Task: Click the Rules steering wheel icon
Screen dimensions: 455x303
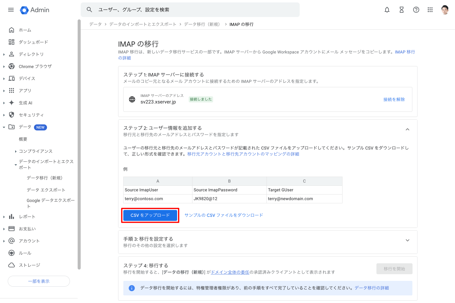Action: tap(12, 253)
